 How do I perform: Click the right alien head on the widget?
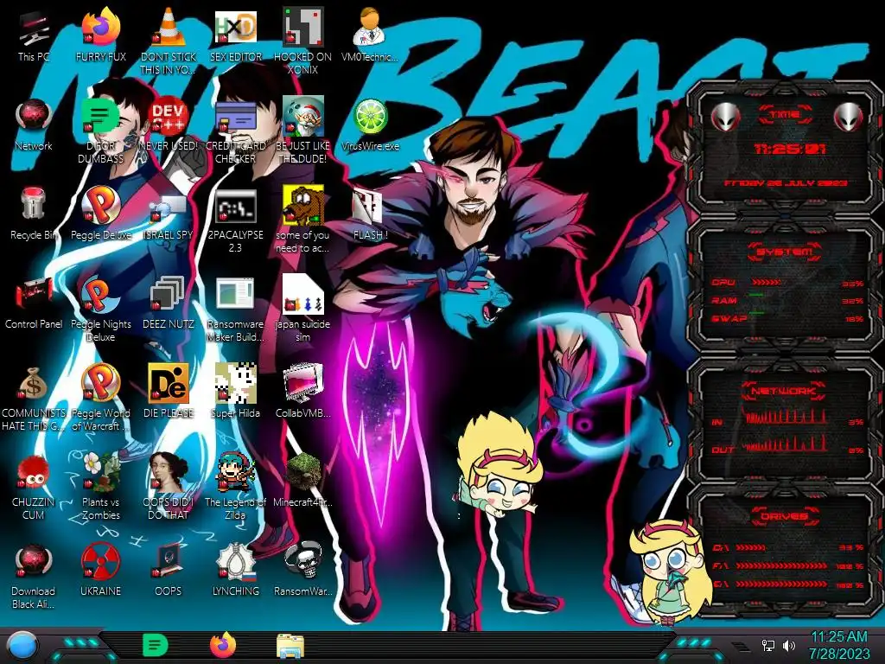pyautogui.click(x=849, y=118)
